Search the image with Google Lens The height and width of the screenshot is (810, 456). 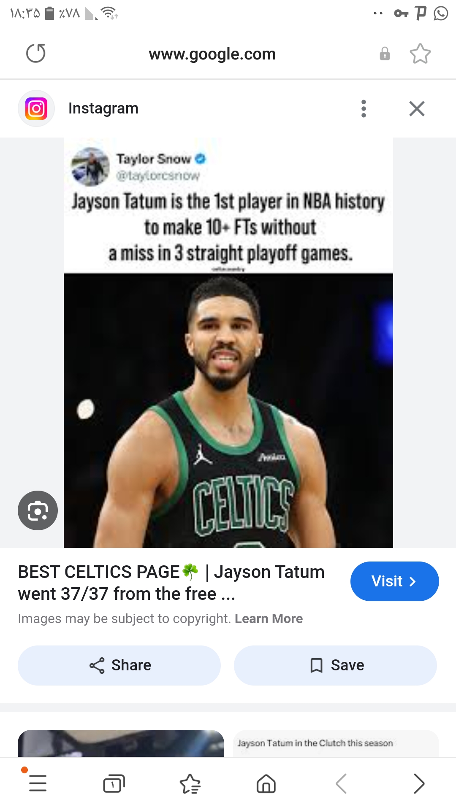(x=38, y=510)
